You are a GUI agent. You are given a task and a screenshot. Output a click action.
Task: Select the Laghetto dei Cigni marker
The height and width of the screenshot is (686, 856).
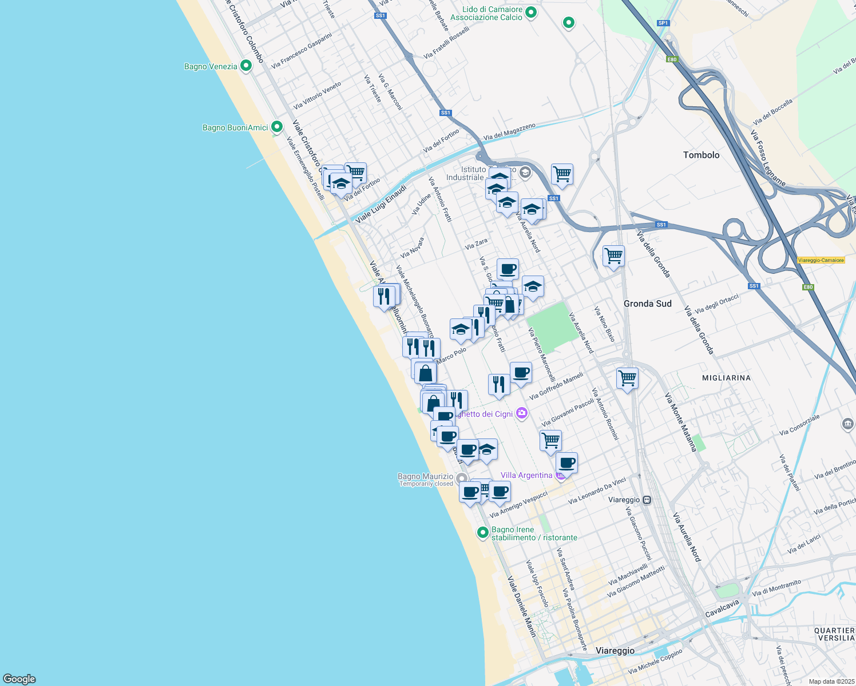(521, 413)
